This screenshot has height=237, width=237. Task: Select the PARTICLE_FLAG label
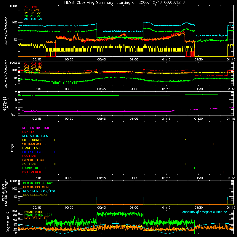click(33, 160)
